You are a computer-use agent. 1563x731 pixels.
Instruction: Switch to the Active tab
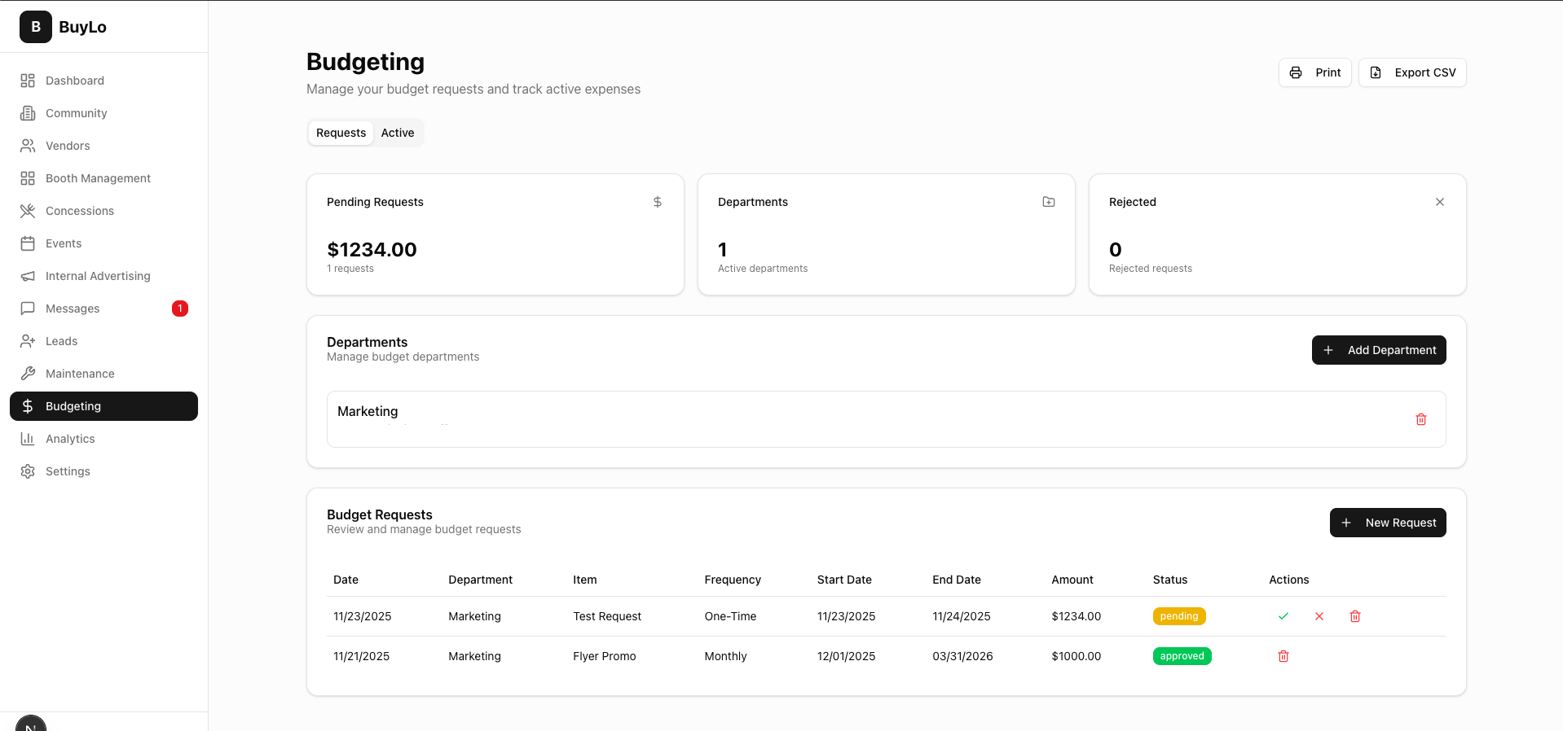[398, 133]
